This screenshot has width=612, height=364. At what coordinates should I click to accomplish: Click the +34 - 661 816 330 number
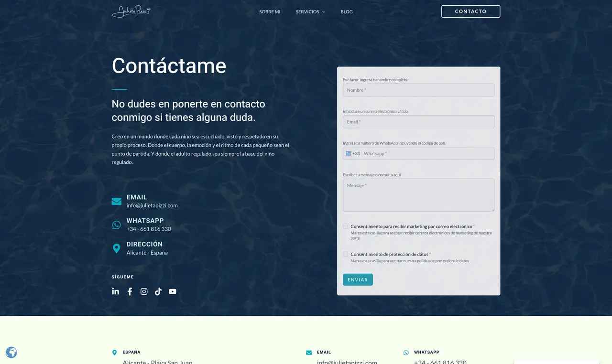149,229
